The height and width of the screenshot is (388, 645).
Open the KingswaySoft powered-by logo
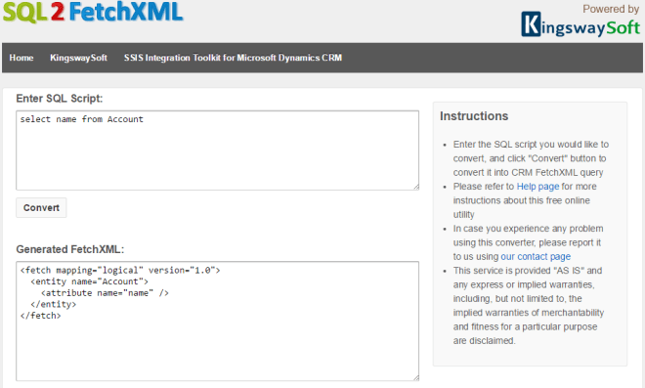point(580,24)
